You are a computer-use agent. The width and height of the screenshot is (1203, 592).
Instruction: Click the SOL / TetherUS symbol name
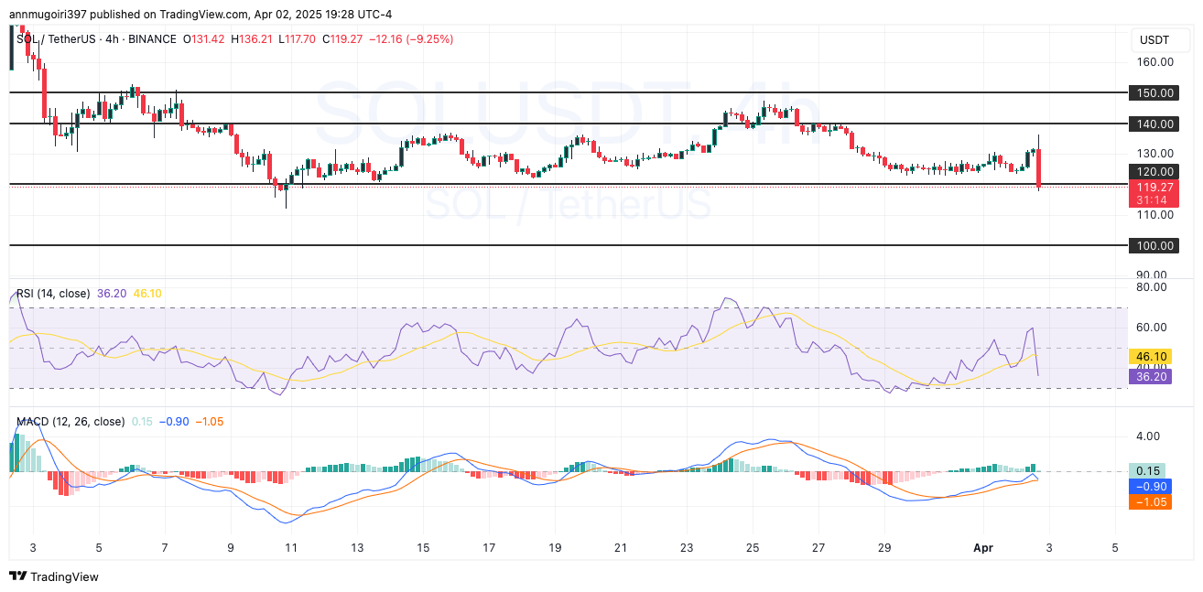58,39
